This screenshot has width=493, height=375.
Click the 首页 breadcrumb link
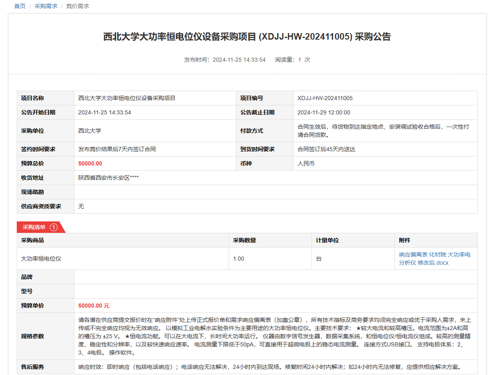pos(20,6)
